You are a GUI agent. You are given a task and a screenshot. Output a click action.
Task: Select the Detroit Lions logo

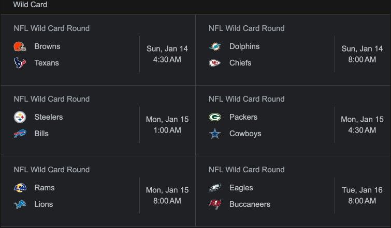tap(20, 204)
